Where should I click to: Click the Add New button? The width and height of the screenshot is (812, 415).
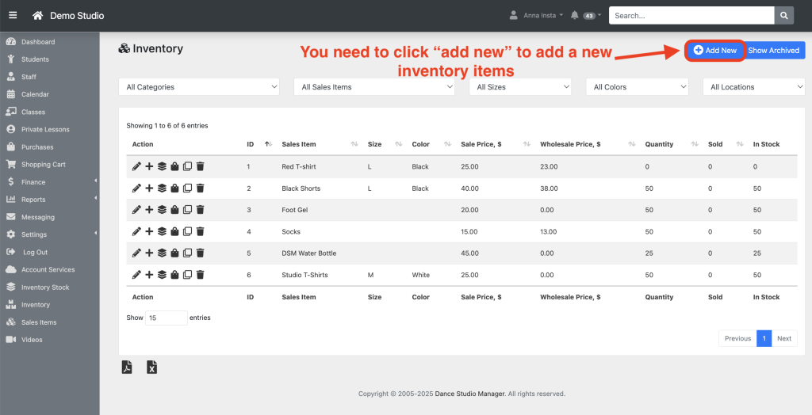coord(715,50)
